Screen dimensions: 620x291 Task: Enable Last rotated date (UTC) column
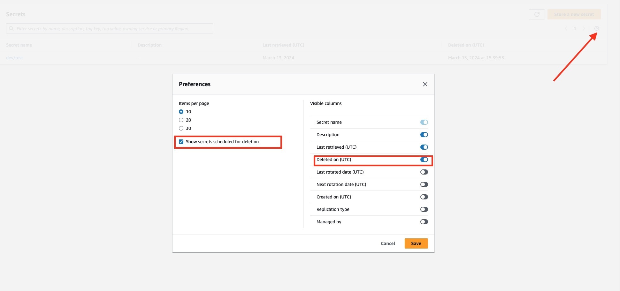click(424, 172)
